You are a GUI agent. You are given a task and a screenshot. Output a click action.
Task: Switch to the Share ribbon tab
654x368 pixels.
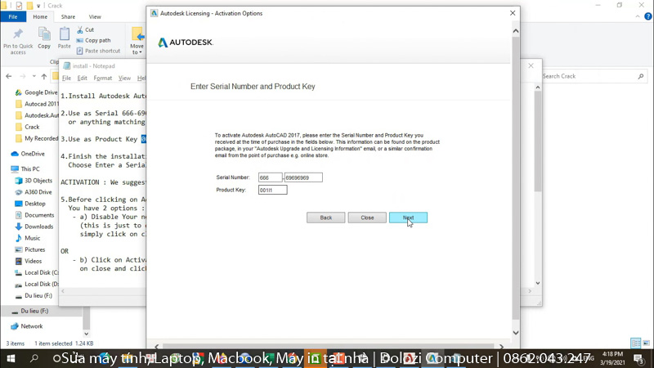pos(68,16)
